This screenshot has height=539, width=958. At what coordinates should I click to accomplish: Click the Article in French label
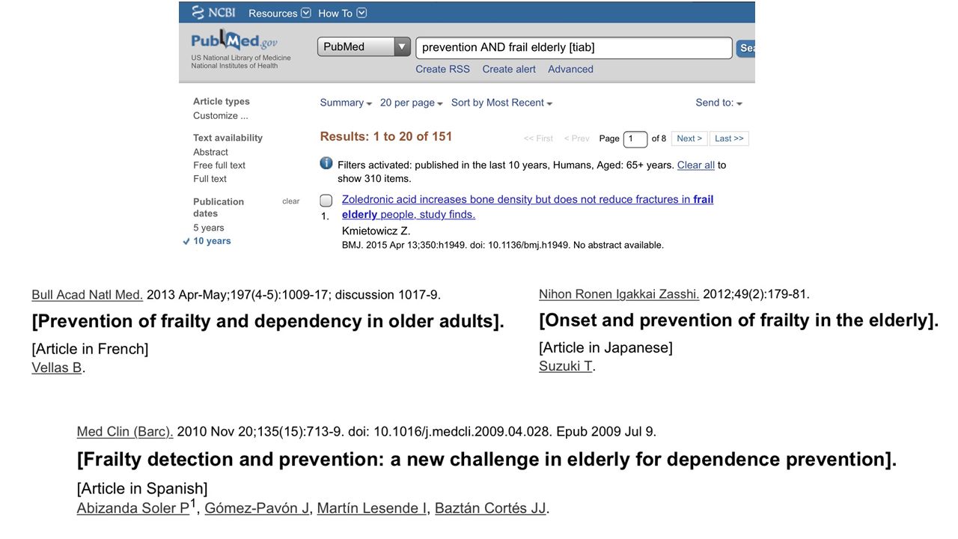[90, 349]
